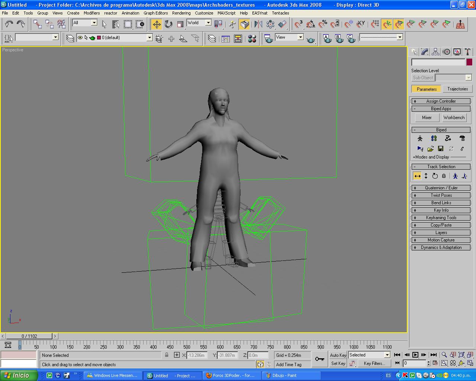Click the current frame number field
The image size is (476, 381).
point(414,363)
